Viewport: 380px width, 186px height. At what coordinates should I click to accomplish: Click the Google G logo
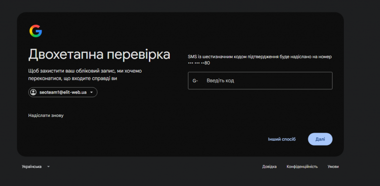[x=36, y=31]
